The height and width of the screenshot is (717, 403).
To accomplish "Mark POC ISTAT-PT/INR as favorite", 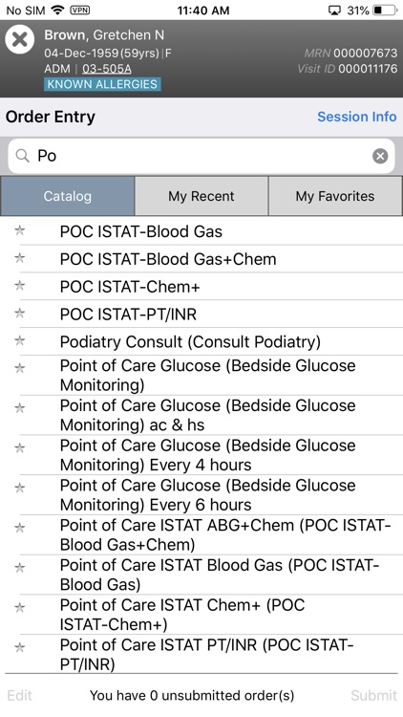I will click(20, 314).
